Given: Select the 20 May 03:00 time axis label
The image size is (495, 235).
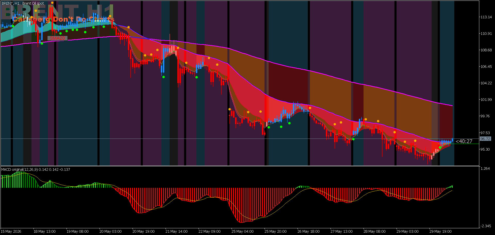Looking at the screenshot, I should pos(111,231).
